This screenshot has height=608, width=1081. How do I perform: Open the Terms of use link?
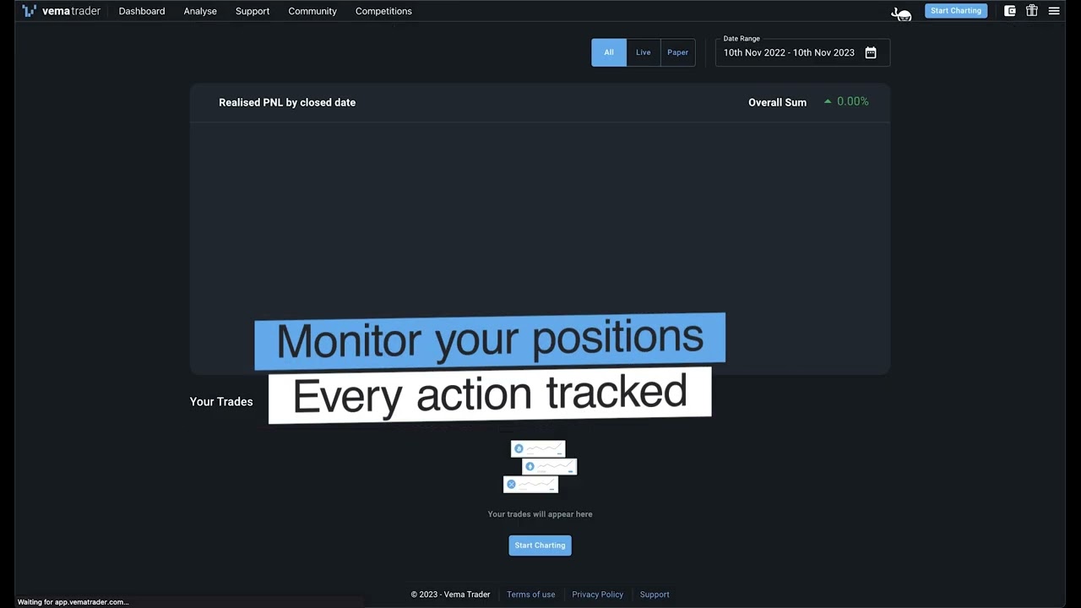(531, 594)
